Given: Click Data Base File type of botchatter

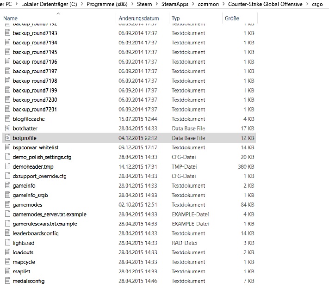Looking at the screenshot, I should tap(188, 128).
